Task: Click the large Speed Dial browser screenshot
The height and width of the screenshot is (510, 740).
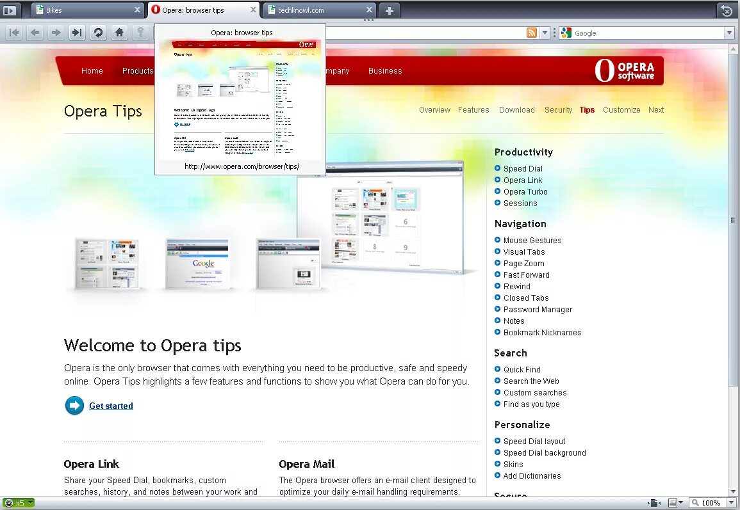Action: tap(381, 218)
